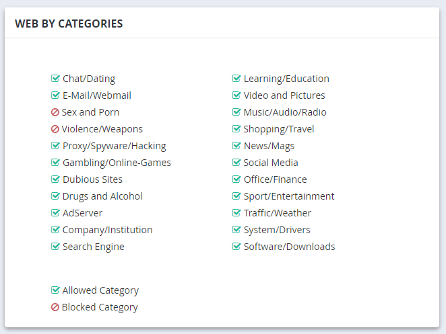This screenshot has width=446, height=334.
Task: Click the Software/Downloads category text
Action: point(289,247)
